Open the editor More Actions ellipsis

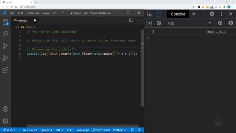(138, 20)
